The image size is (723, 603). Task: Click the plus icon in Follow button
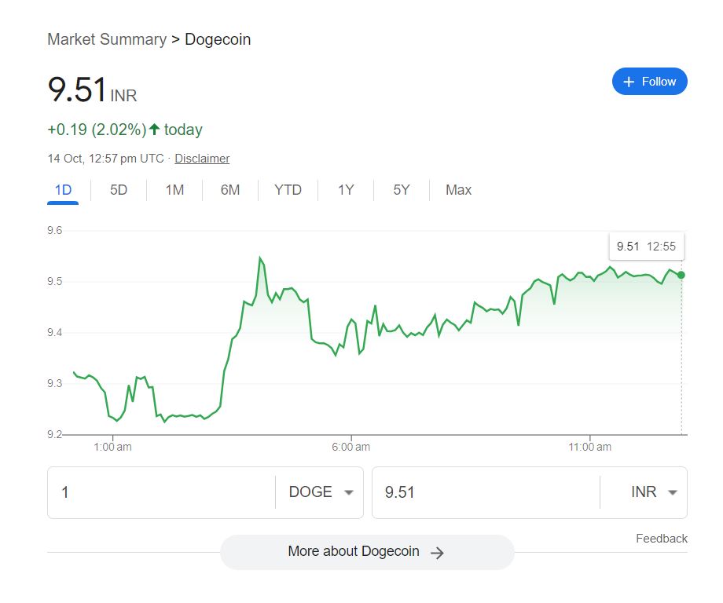pyautogui.click(x=628, y=82)
